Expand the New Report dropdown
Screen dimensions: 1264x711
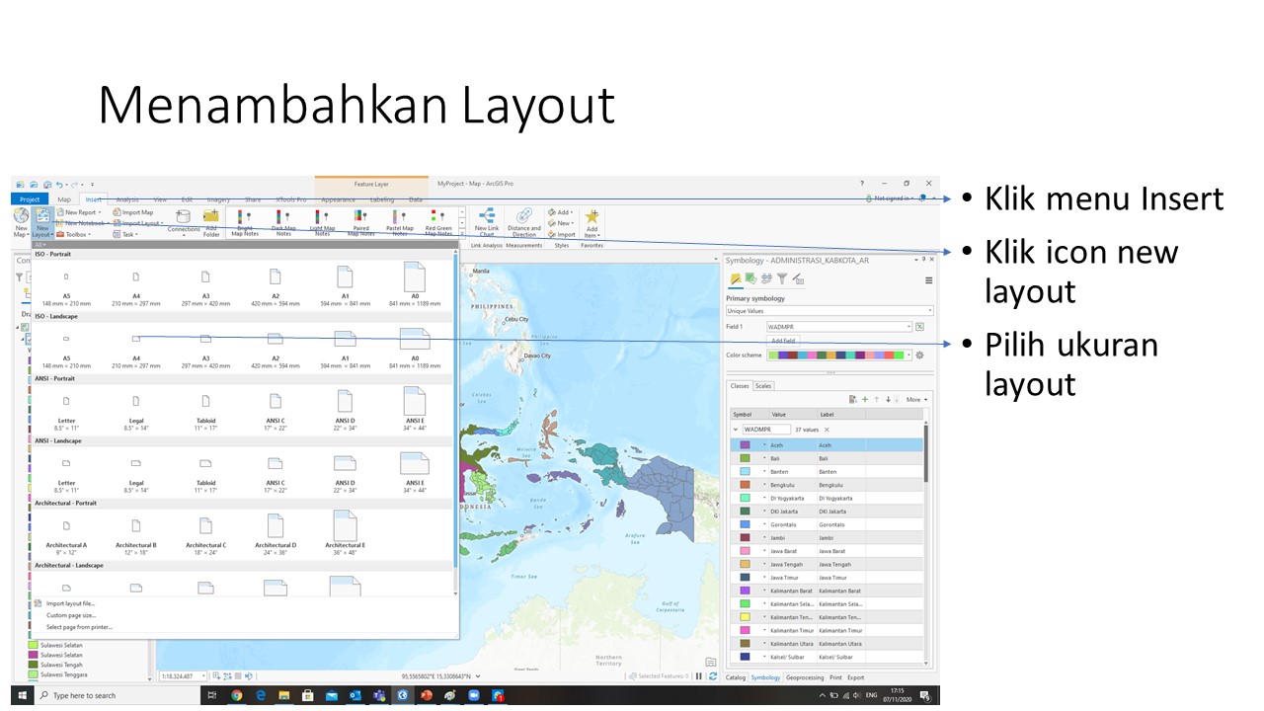click(99, 211)
